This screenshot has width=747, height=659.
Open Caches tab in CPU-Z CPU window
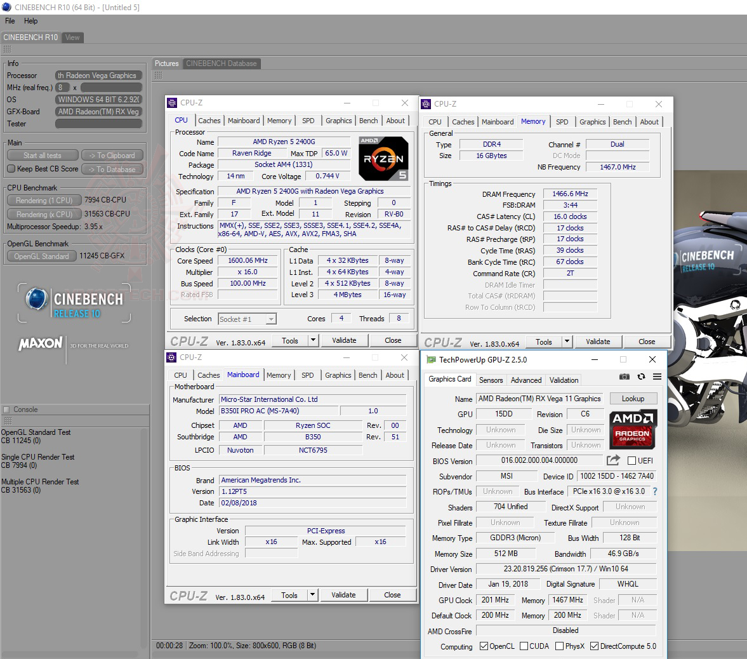click(209, 121)
